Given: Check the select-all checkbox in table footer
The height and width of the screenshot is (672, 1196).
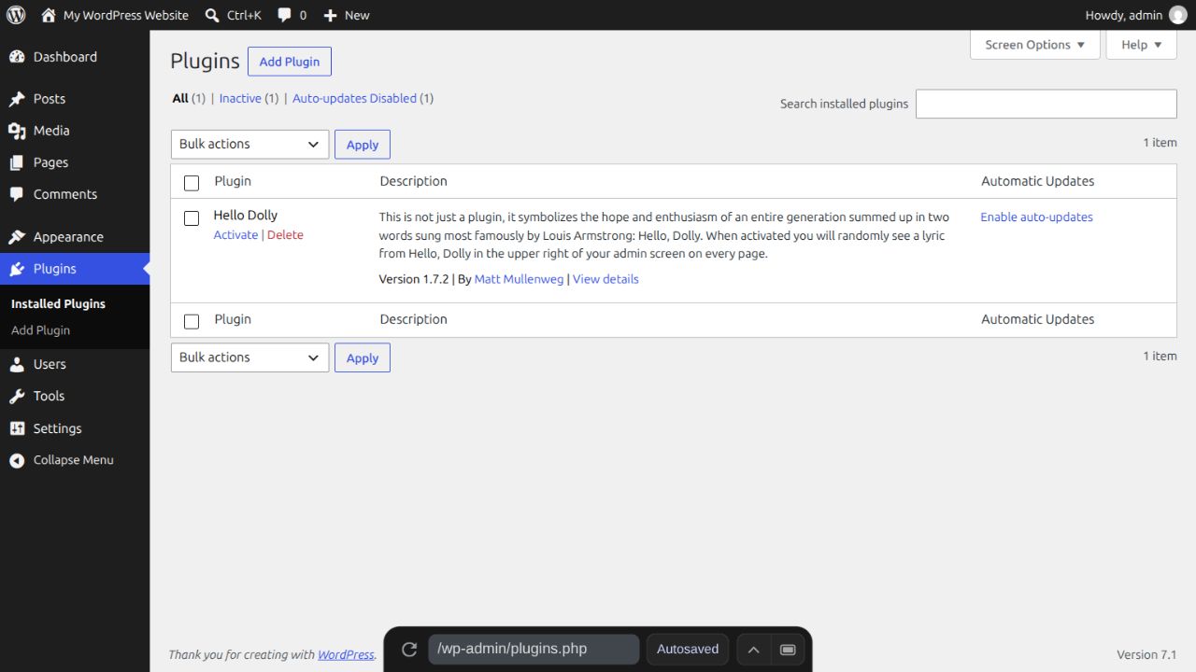Looking at the screenshot, I should (x=192, y=321).
